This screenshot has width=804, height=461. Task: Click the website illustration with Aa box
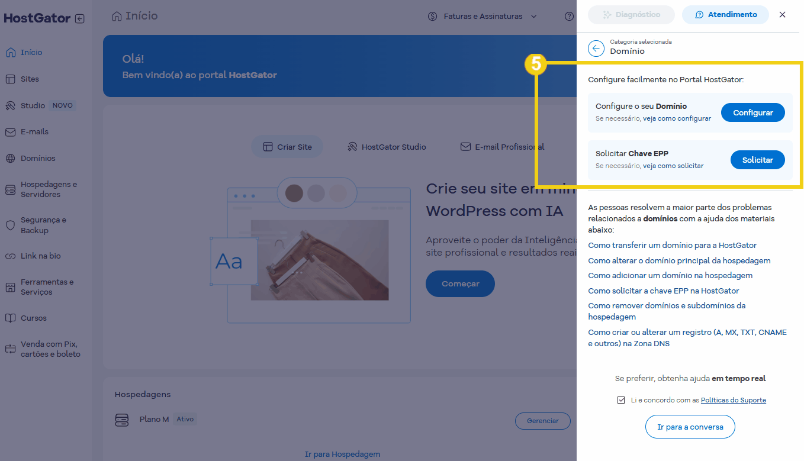point(311,250)
